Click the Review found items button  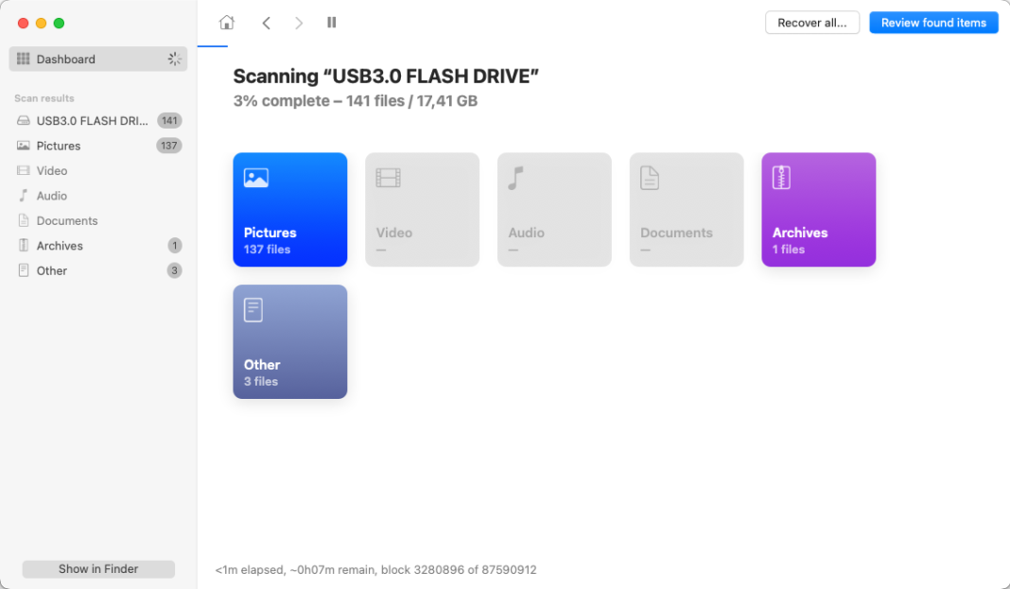(x=933, y=22)
